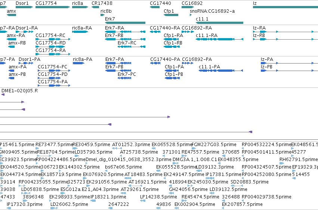Click the Cfp1-PB protein label
This screenshot has width=318, height=210.
coord(174,74)
